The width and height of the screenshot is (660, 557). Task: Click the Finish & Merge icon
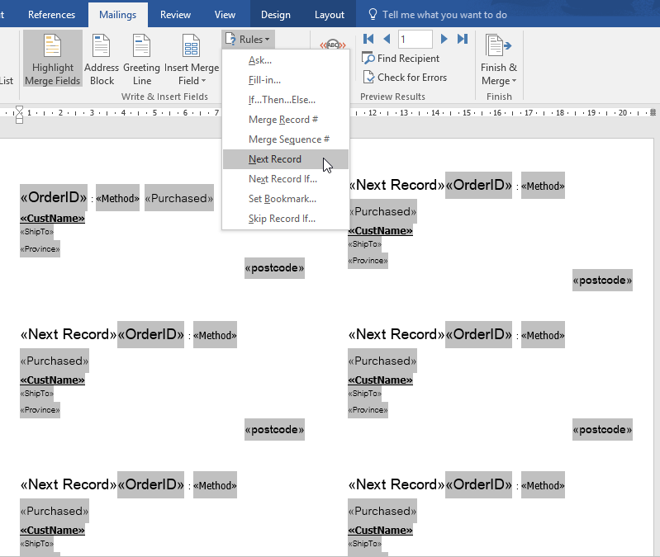[498, 46]
